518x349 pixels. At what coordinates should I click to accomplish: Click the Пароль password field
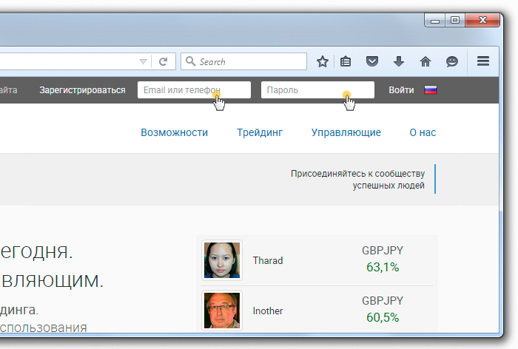coord(317,89)
